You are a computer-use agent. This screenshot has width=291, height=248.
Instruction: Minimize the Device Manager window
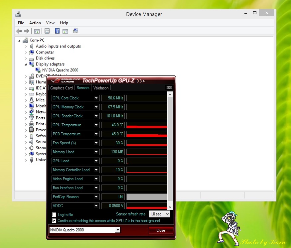[246, 13]
